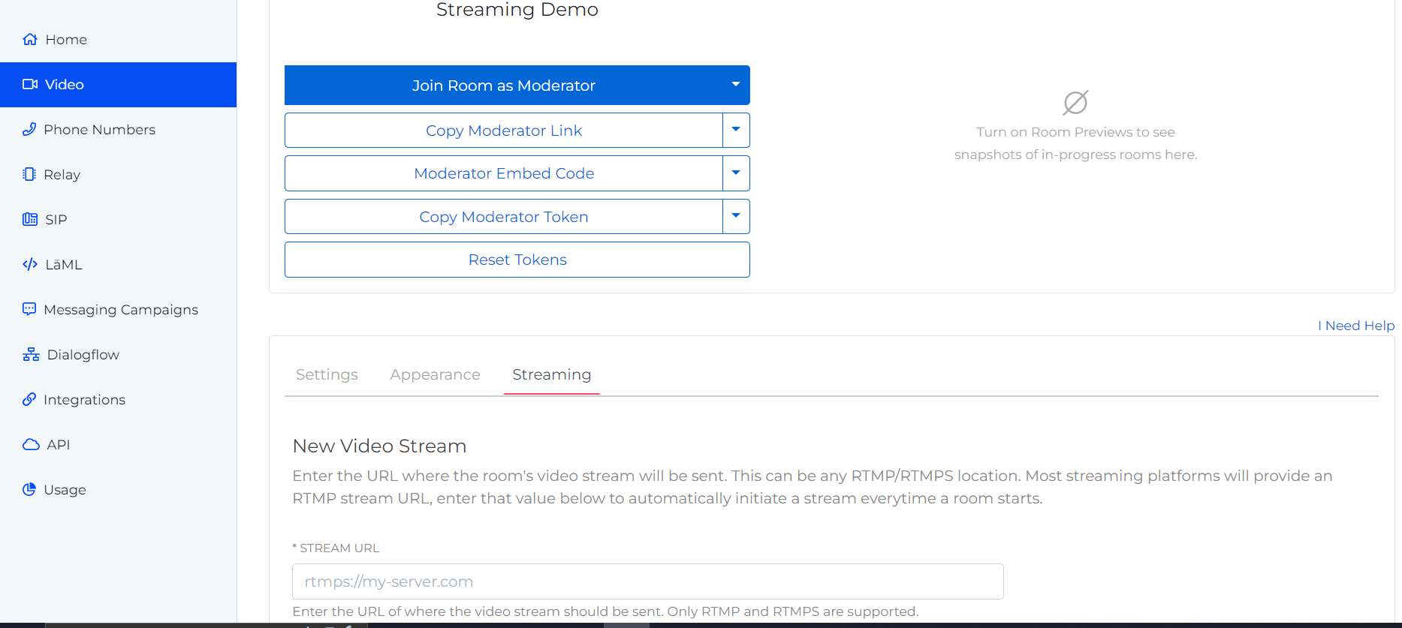
Task: Click the Usage pie chart icon
Action: click(29, 490)
